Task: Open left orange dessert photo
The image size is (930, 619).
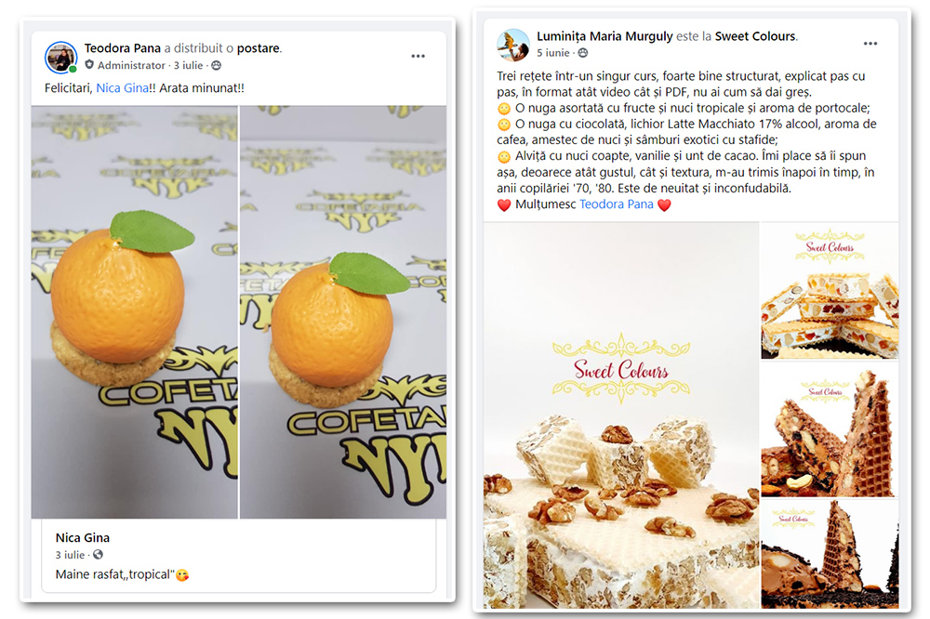Action: [135, 312]
